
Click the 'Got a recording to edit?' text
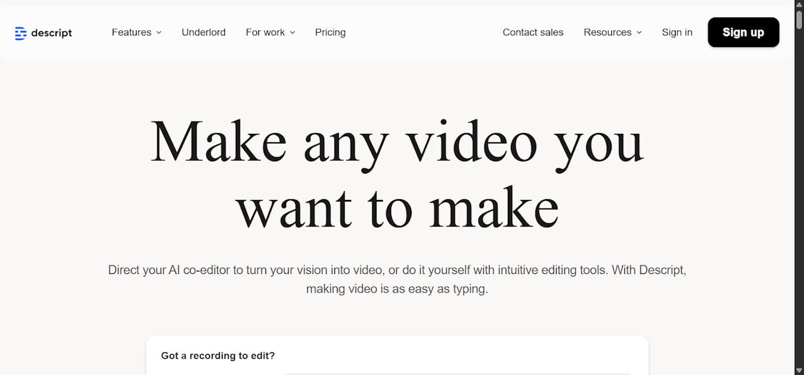218,356
